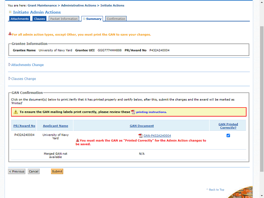
Task: Click the vertical page scrollbar
Action: click(262, 99)
